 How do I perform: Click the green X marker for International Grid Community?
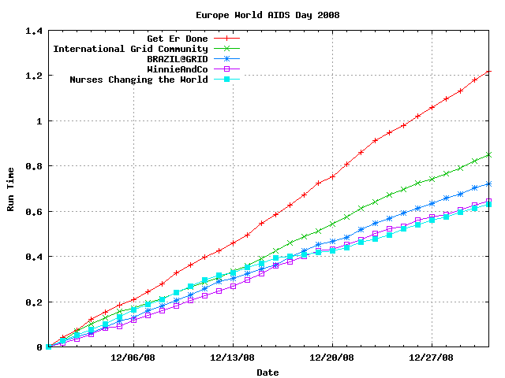tap(226, 49)
